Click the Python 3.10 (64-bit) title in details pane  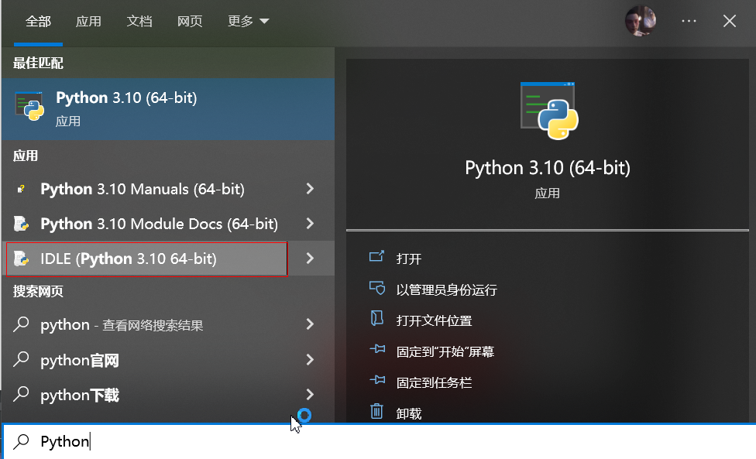(547, 168)
